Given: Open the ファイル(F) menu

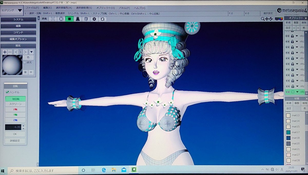Looking at the screenshot, I should pos(32,8).
